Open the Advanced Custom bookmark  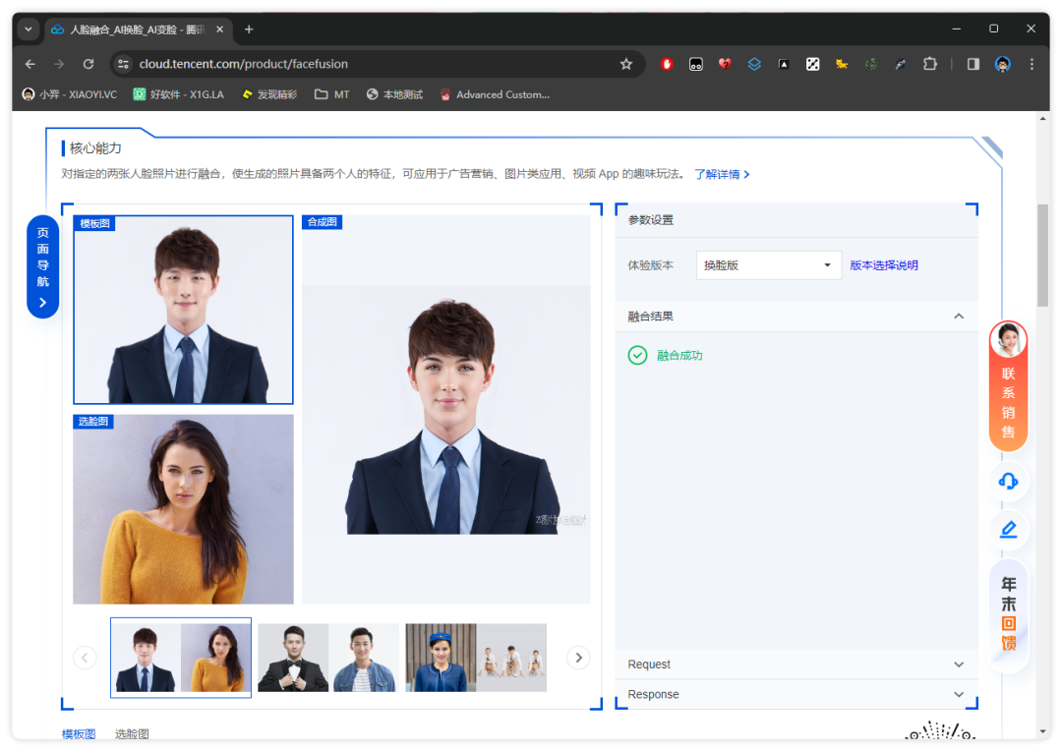(495, 94)
